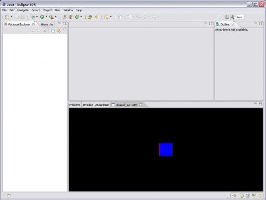
Task: Click the rightmost yellow diamond status icon
Action: pyautogui.click(x=260, y=196)
